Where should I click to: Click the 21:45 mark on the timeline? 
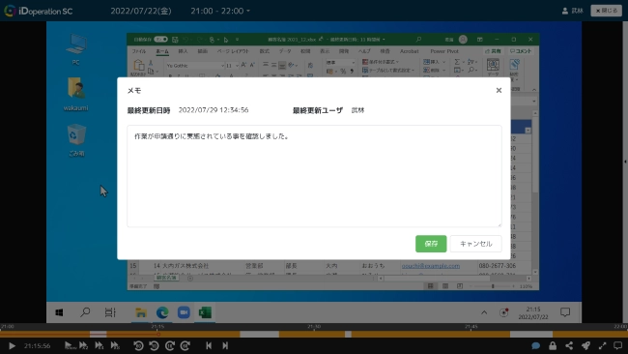click(471, 327)
